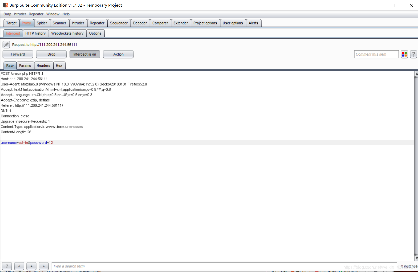The image size is (418, 272).
Task: Click the scrollbar down arrow
Action: point(416,258)
